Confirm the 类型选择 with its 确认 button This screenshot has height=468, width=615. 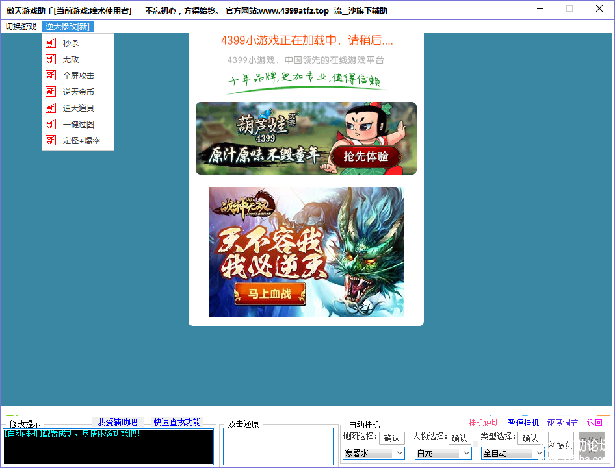530,438
